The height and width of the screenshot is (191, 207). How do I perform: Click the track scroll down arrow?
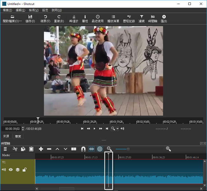tap(205, 185)
